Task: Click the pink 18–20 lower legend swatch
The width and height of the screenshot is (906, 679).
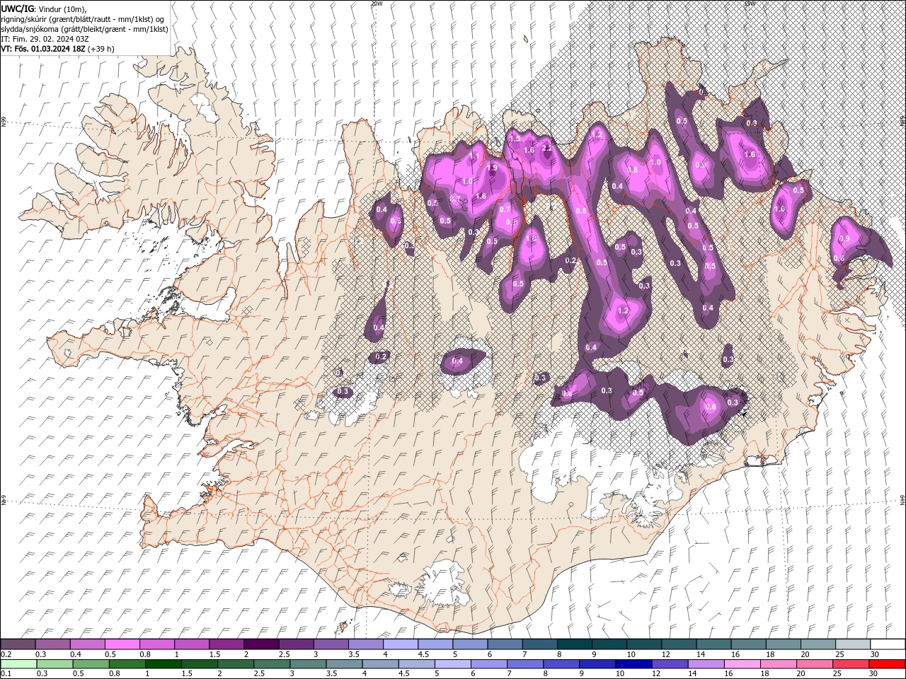Action: [x=779, y=663]
